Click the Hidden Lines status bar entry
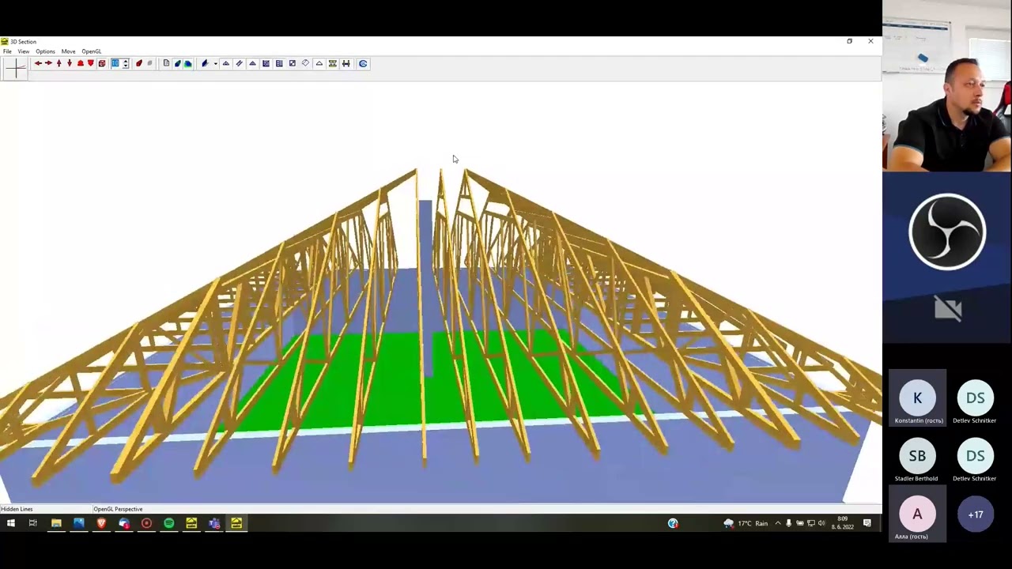 click(17, 509)
